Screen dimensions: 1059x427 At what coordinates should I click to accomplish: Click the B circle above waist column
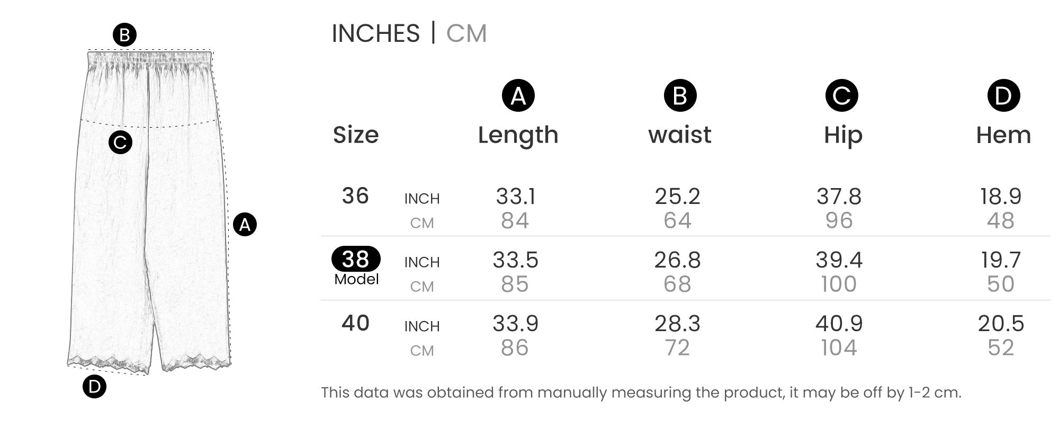click(x=680, y=96)
